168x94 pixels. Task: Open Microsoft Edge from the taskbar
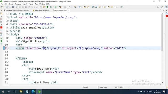click(33, 92)
